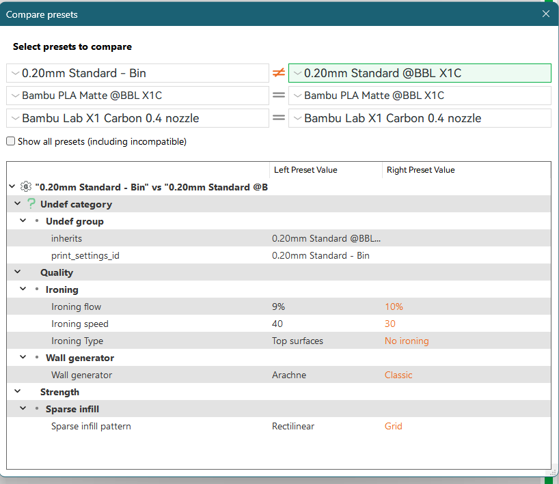Open right Bambu Lab X1 Carbon printer dropdown
The width and height of the screenshot is (559, 484).
[x=420, y=118]
